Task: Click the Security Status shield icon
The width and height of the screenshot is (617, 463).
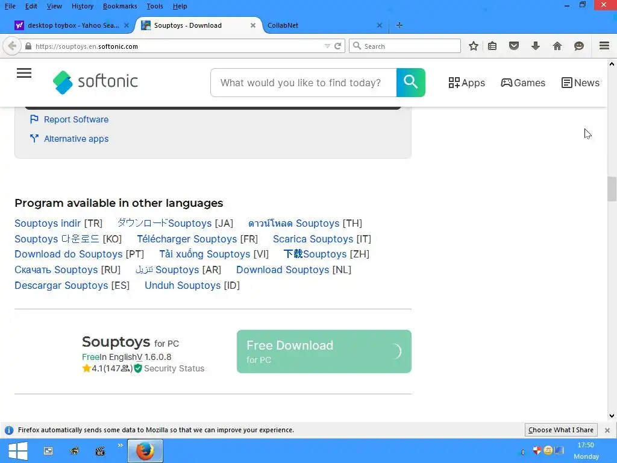Action: 138,368
